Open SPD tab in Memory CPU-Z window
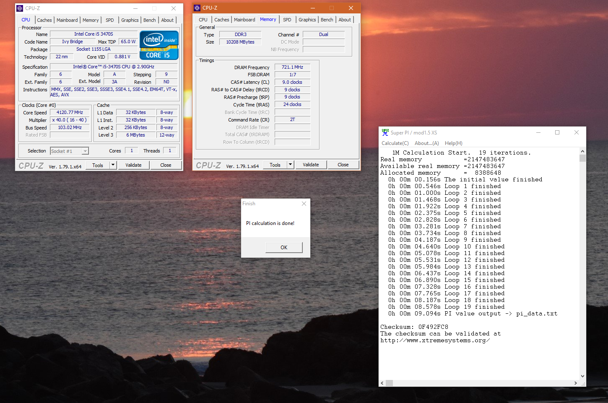Image resolution: width=608 pixels, height=403 pixels. click(x=287, y=20)
